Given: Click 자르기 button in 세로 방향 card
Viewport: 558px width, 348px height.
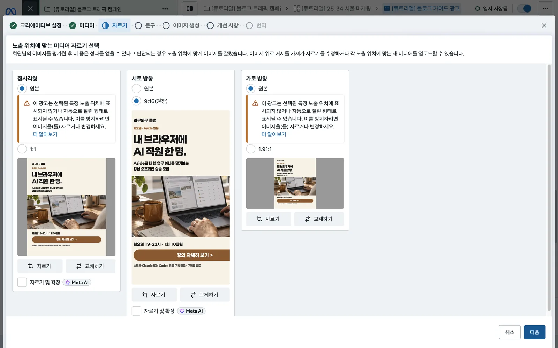Looking at the screenshot, I should pyautogui.click(x=154, y=294).
